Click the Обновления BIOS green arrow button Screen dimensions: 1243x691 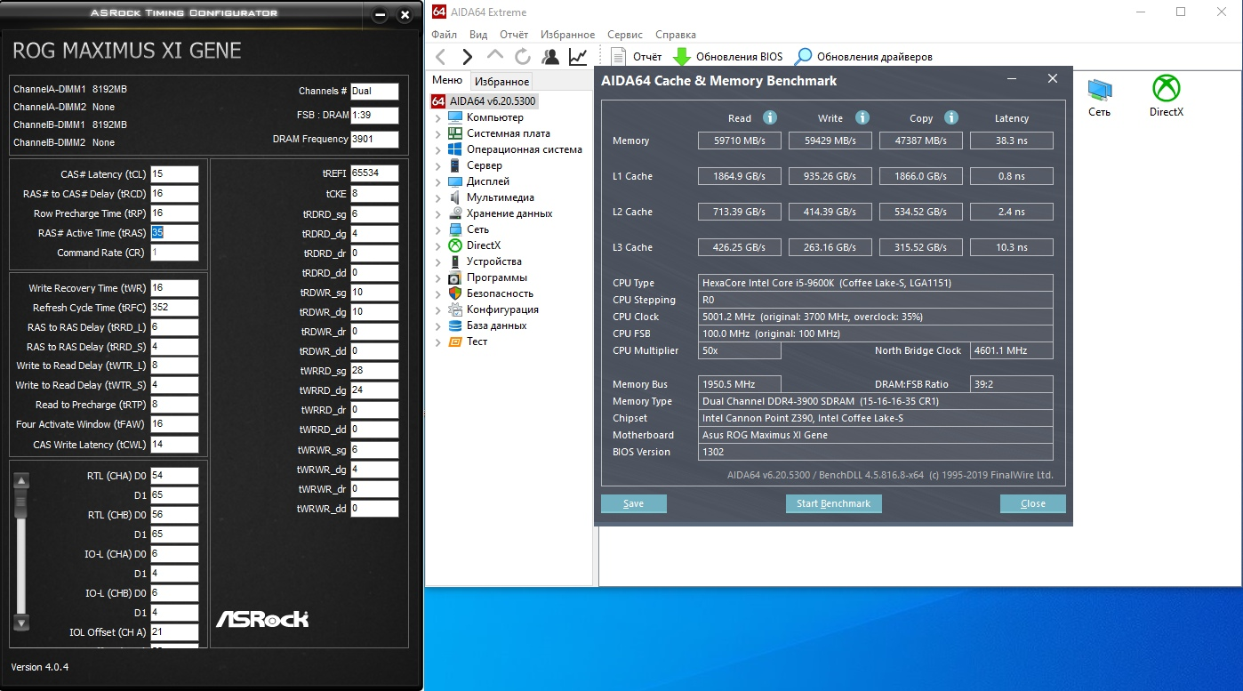click(727, 57)
